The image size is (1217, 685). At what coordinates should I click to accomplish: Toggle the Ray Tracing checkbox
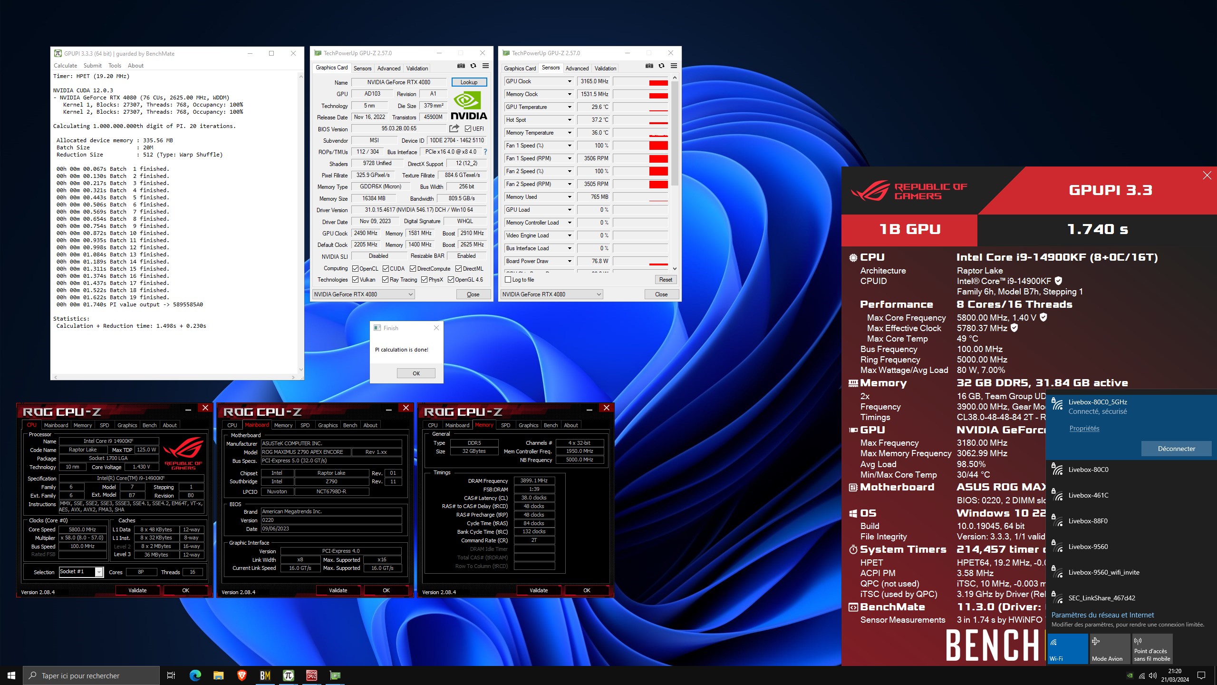[385, 280]
